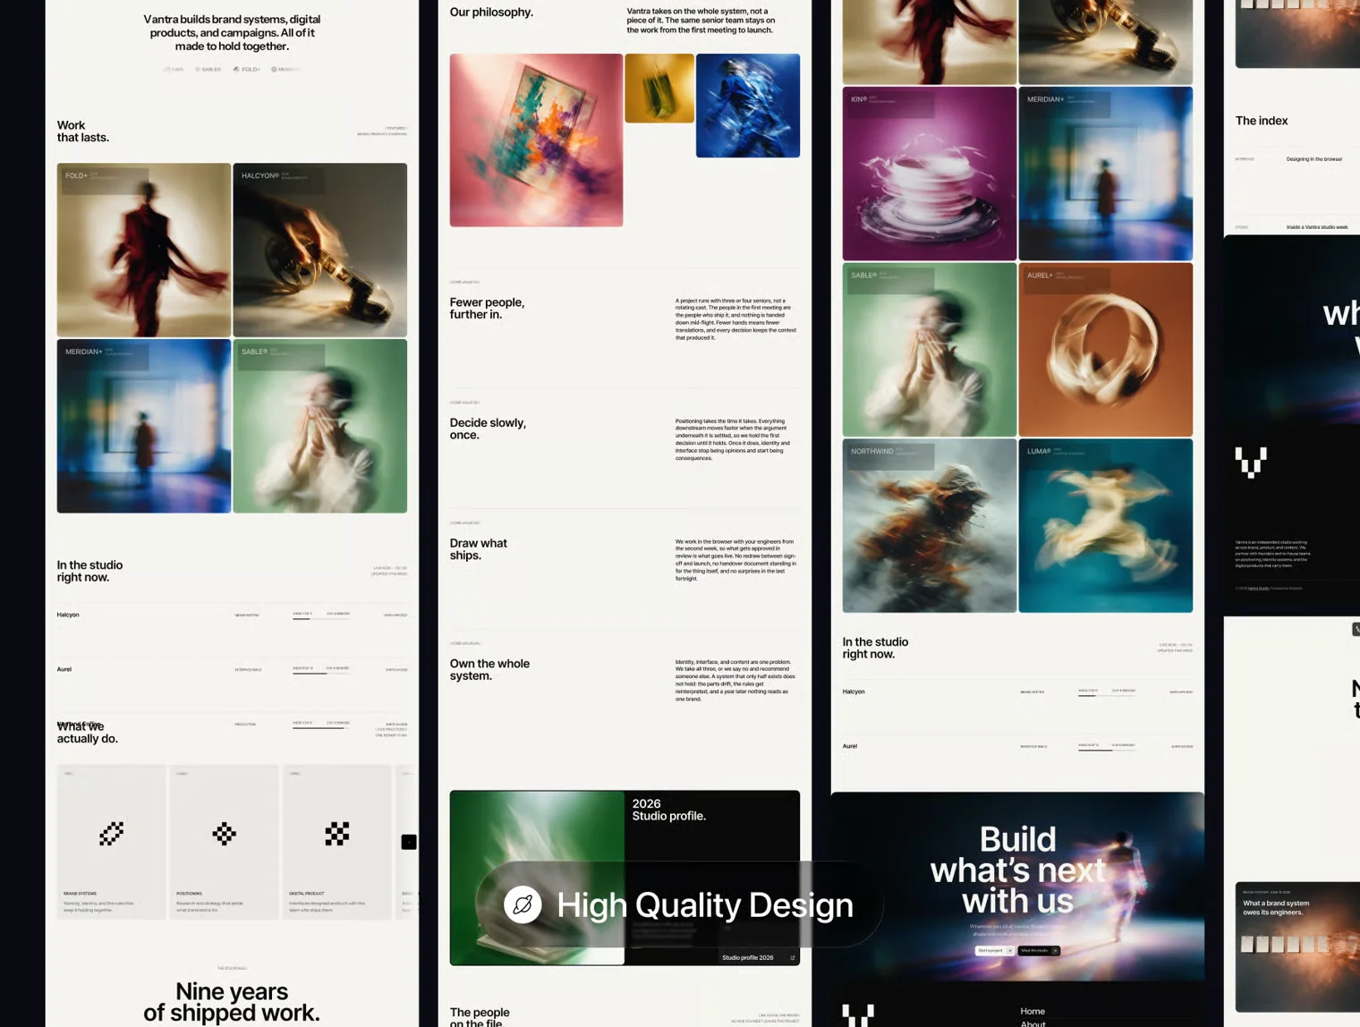Click the blue motion image under Our philosophy
1360x1027 pixels.
click(x=748, y=106)
